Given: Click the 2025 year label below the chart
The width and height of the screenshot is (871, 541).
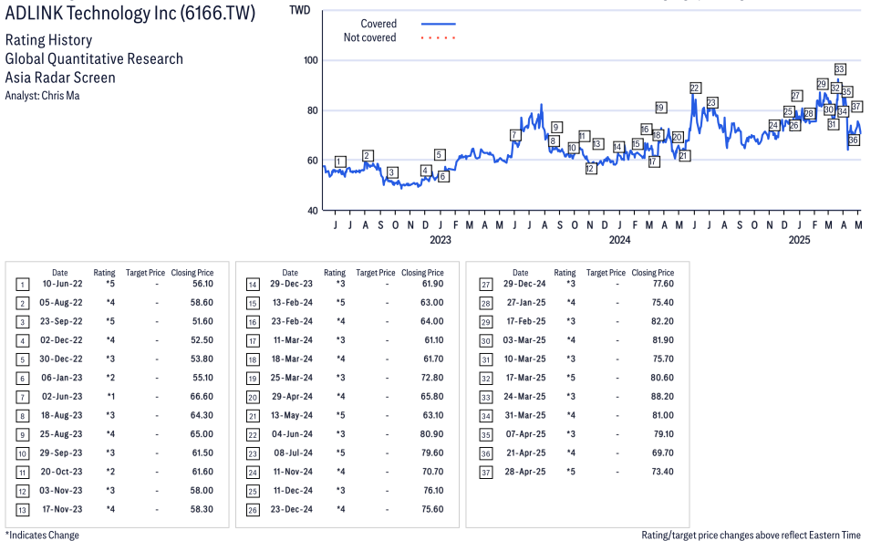Looking at the screenshot, I should point(799,240).
